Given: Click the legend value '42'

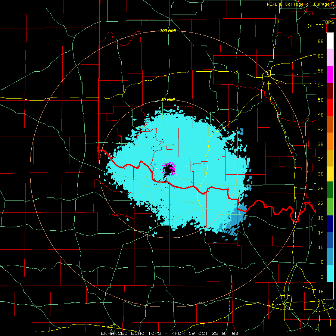Looking at the screenshot, I should tap(321, 130).
